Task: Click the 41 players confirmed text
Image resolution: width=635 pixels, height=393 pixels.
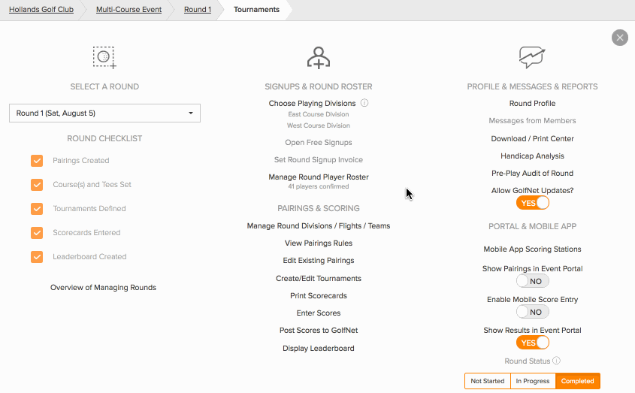Action: click(319, 186)
